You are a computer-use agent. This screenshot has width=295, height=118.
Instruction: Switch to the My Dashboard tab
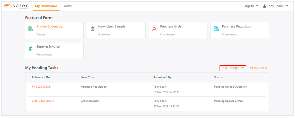pos(46,6)
